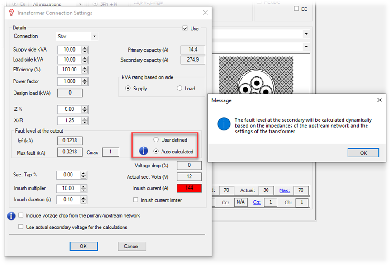Toggle the EC checkbox in the background window
The image size is (391, 266).
(x=296, y=9)
